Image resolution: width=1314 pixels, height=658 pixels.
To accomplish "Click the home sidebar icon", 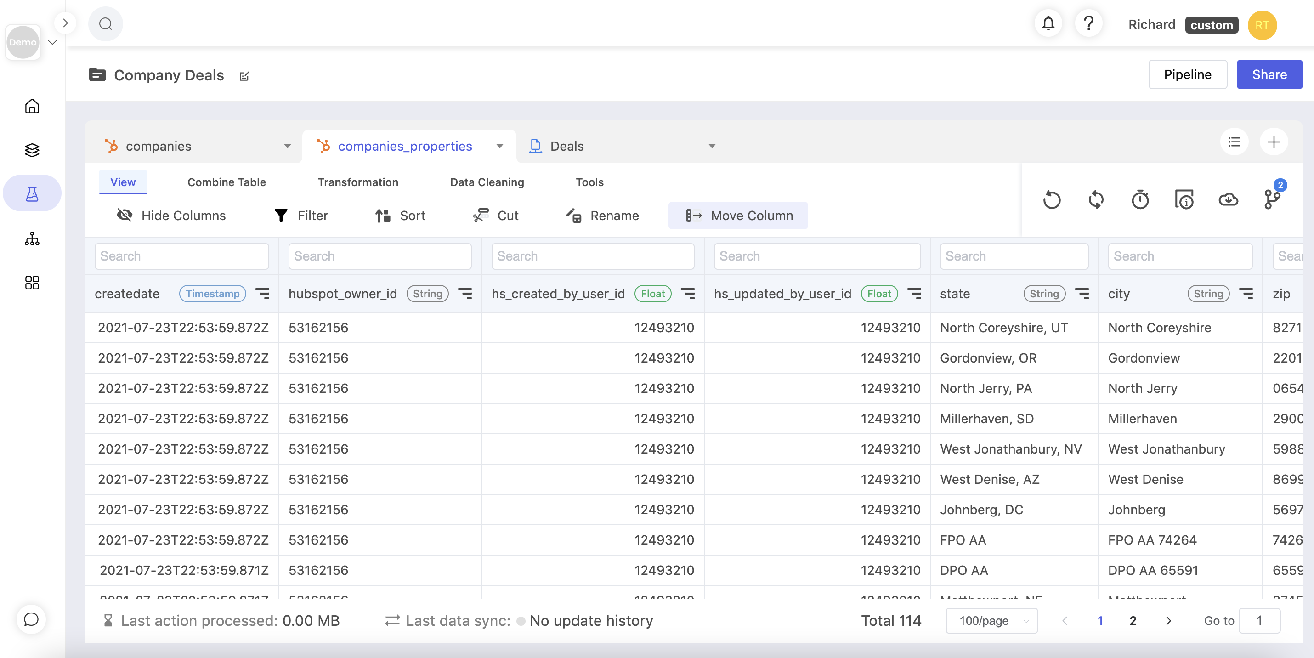I will click(32, 106).
